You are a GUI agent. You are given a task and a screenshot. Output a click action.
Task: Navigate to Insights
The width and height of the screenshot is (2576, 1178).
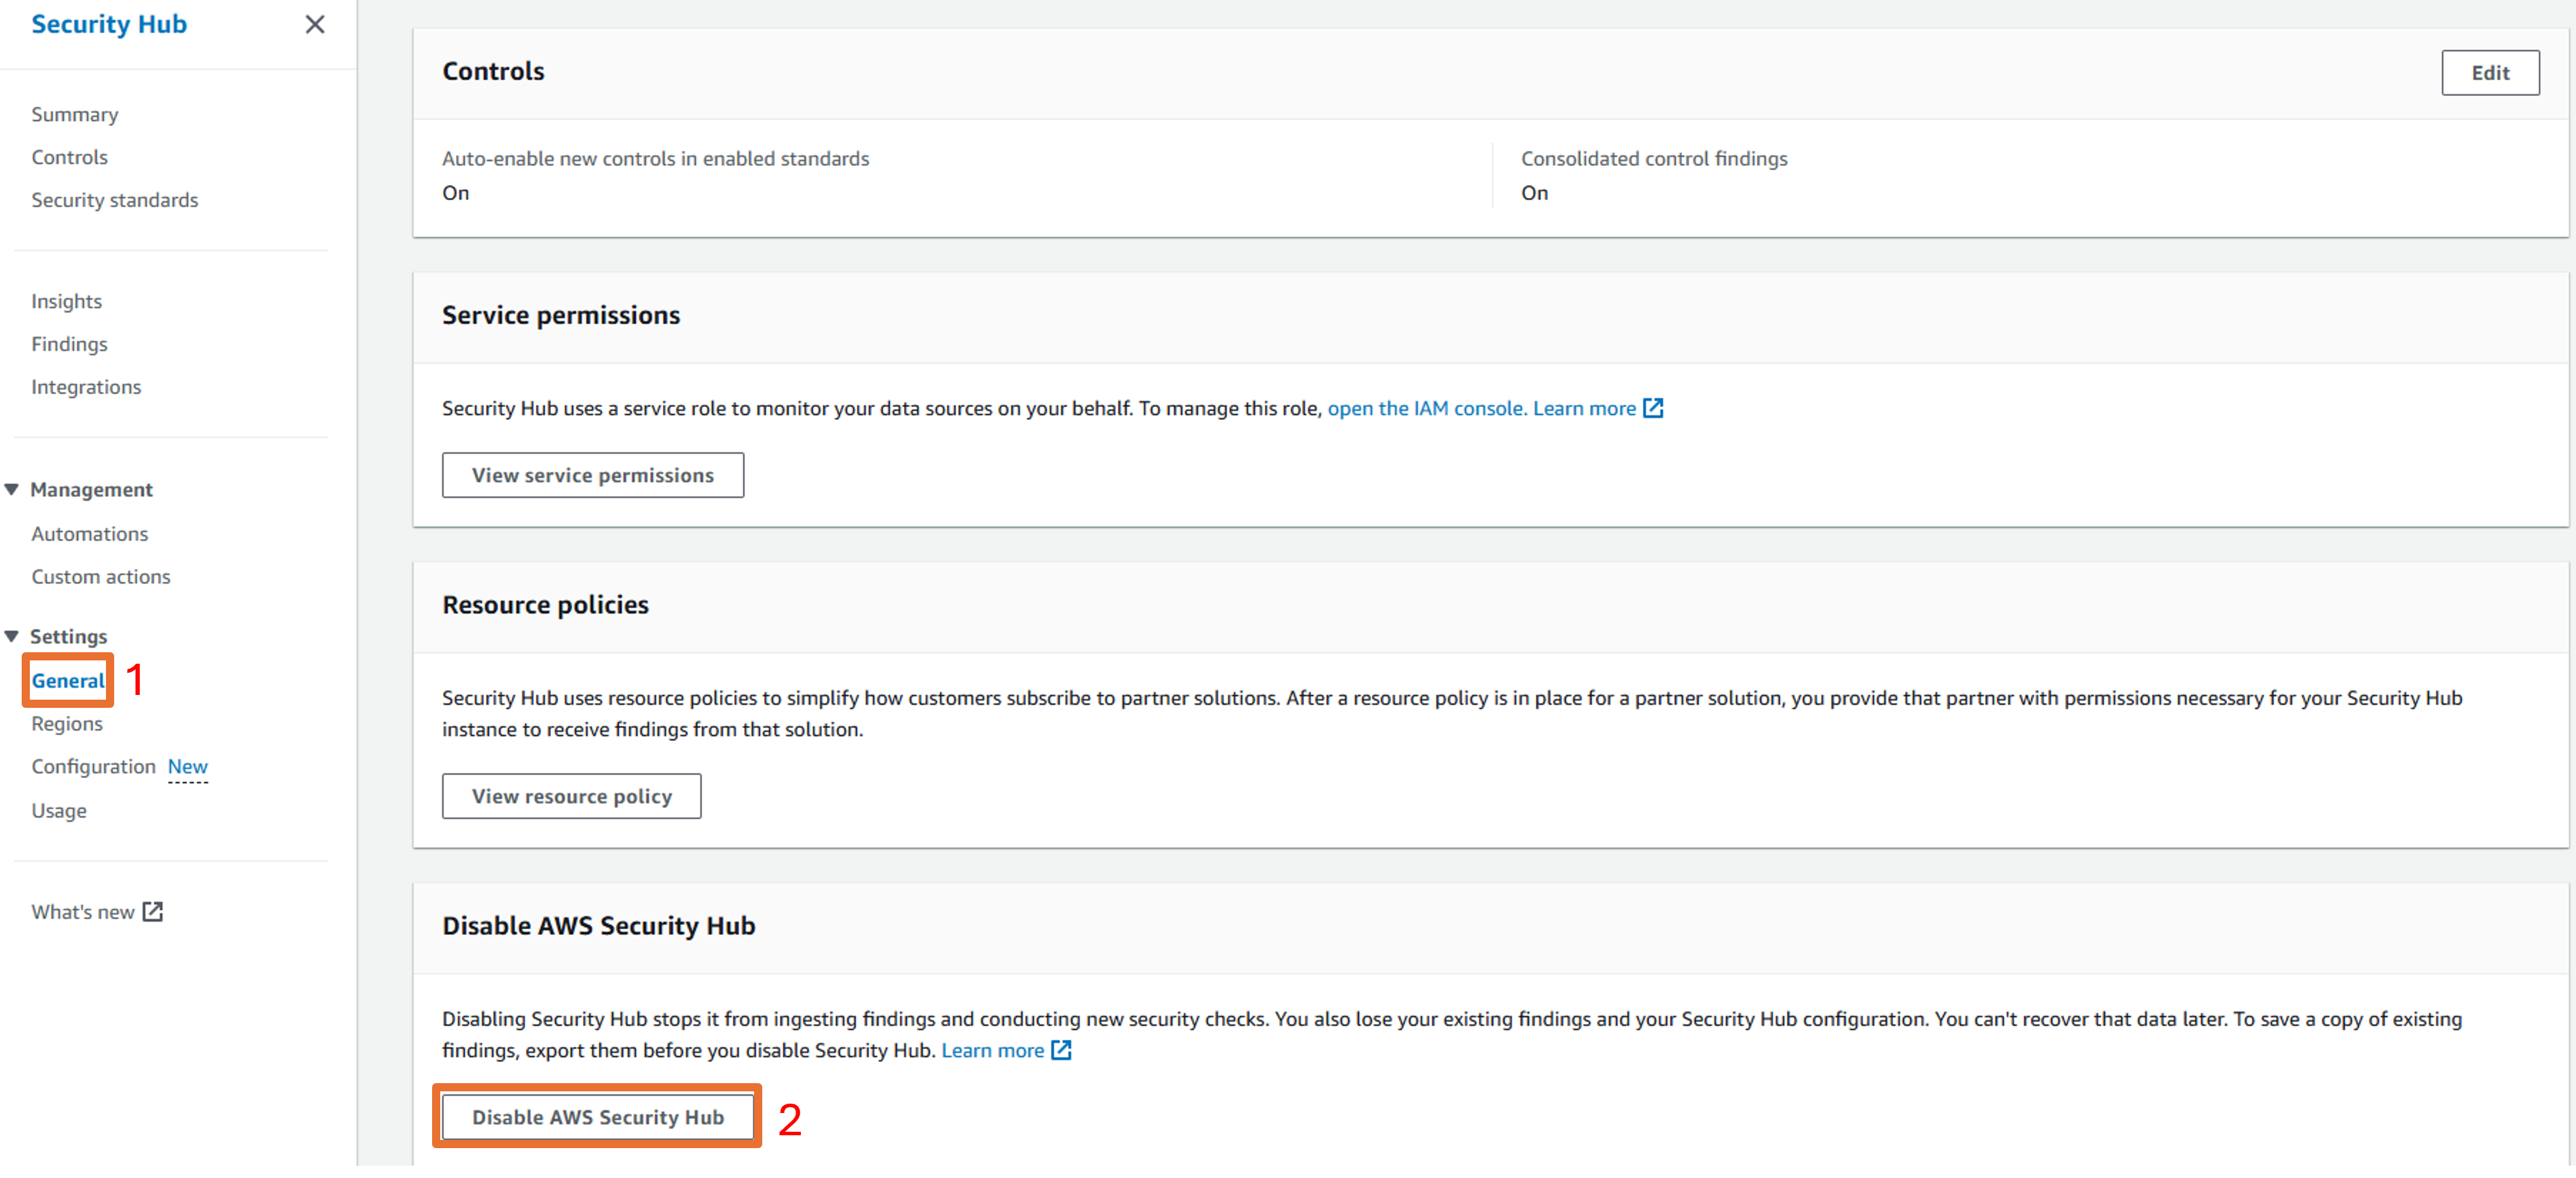tap(66, 301)
